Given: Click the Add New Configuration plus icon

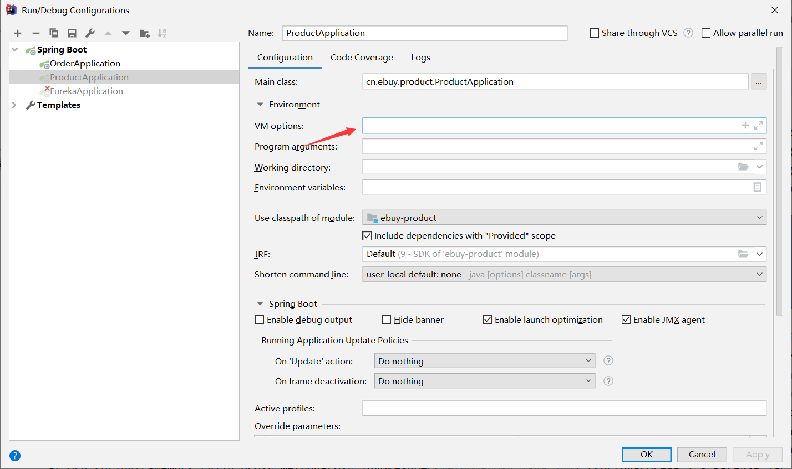Looking at the screenshot, I should [x=18, y=33].
